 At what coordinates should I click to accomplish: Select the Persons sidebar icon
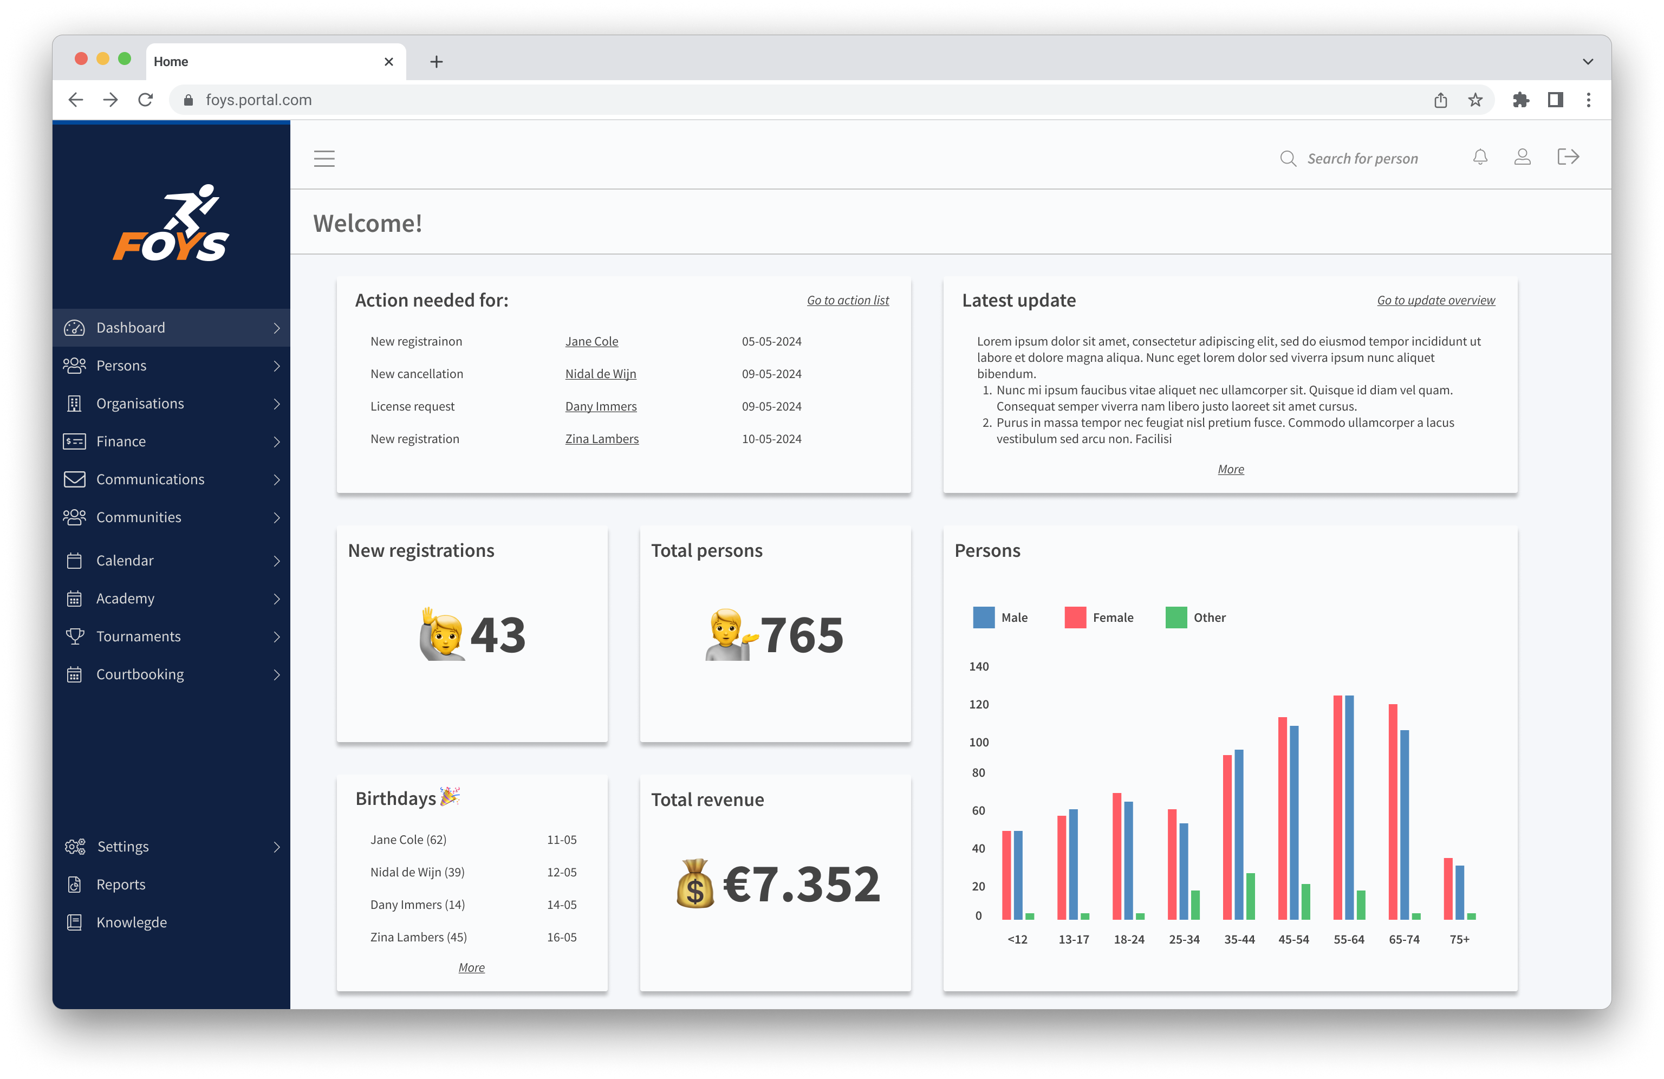pos(75,365)
